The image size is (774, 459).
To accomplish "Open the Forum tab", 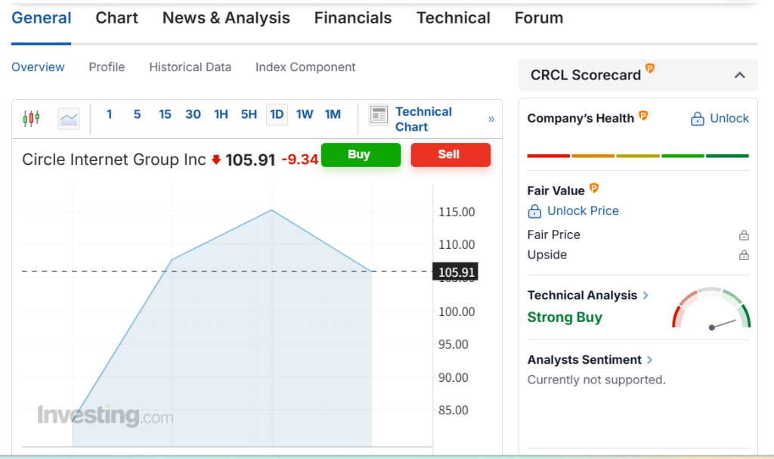I will [x=539, y=18].
